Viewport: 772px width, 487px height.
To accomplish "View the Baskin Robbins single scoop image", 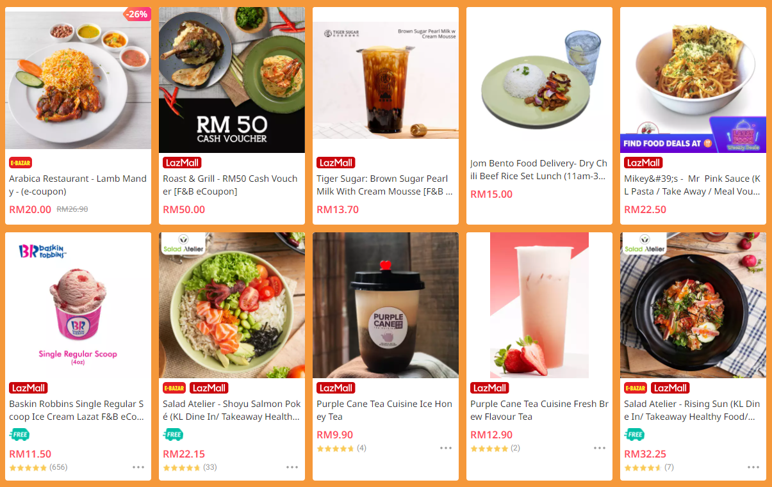I will pyautogui.click(x=78, y=305).
